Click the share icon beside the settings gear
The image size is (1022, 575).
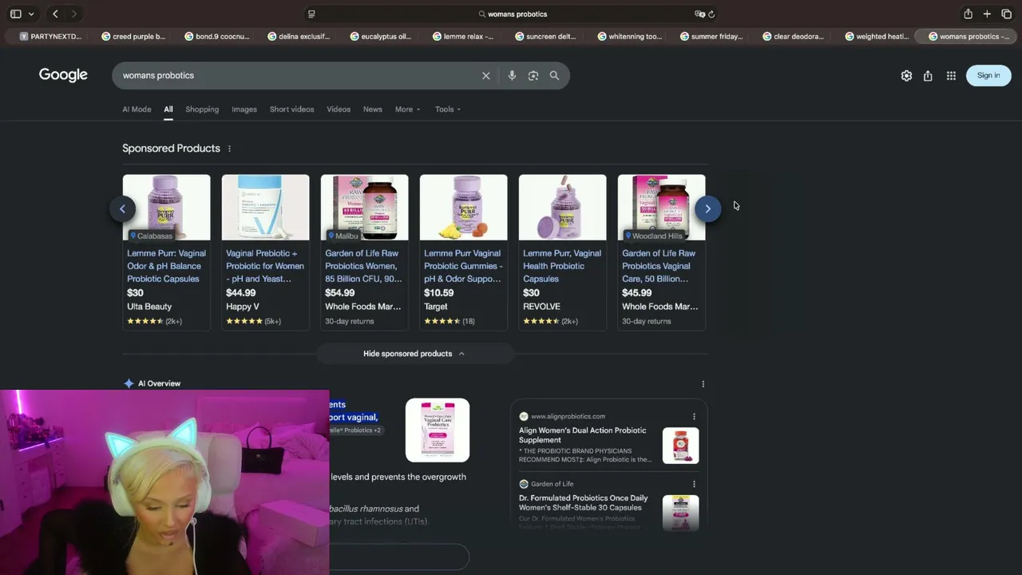click(928, 76)
